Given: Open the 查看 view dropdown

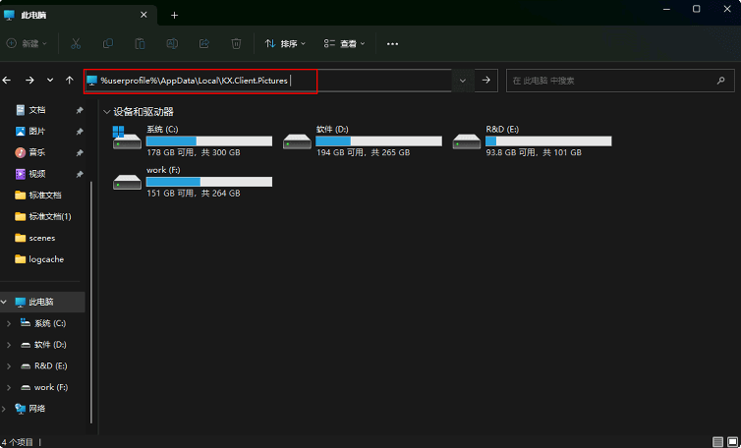Looking at the screenshot, I should [345, 43].
